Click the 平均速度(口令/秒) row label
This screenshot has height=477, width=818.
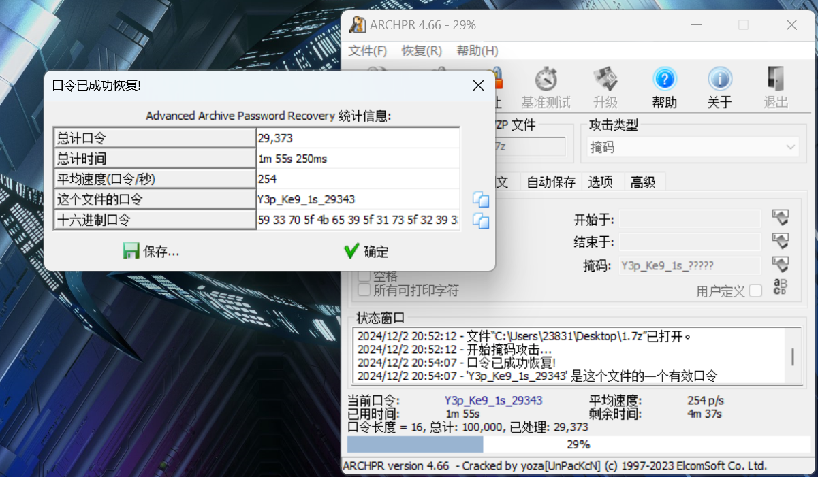[155, 179]
